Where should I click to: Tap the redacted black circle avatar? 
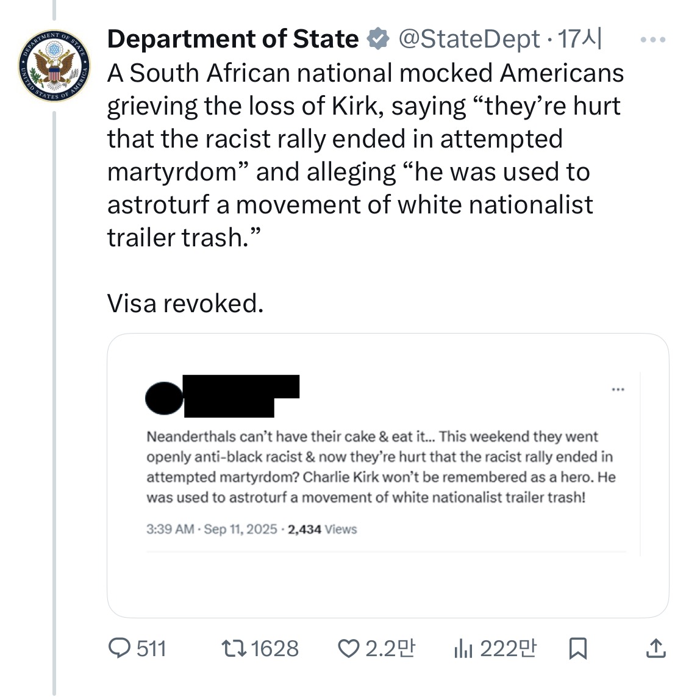pyautogui.click(x=164, y=398)
